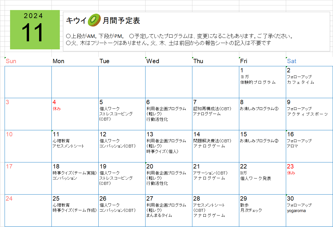
Task: Select the キウイ 月間予定表 title text
Action: pos(103,21)
